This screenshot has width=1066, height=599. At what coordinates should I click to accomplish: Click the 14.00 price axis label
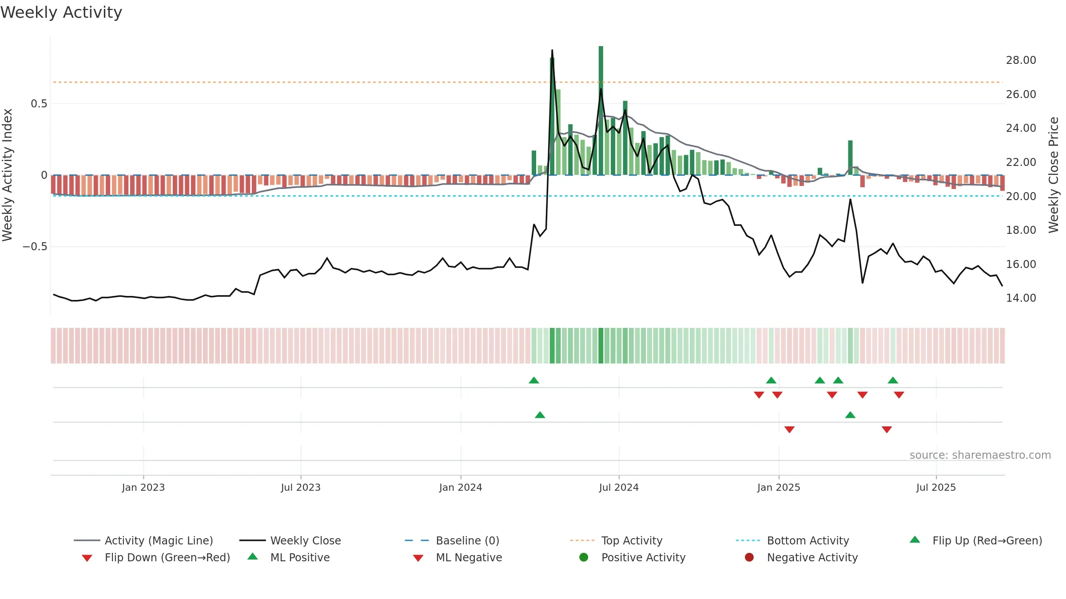[x=1021, y=298]
